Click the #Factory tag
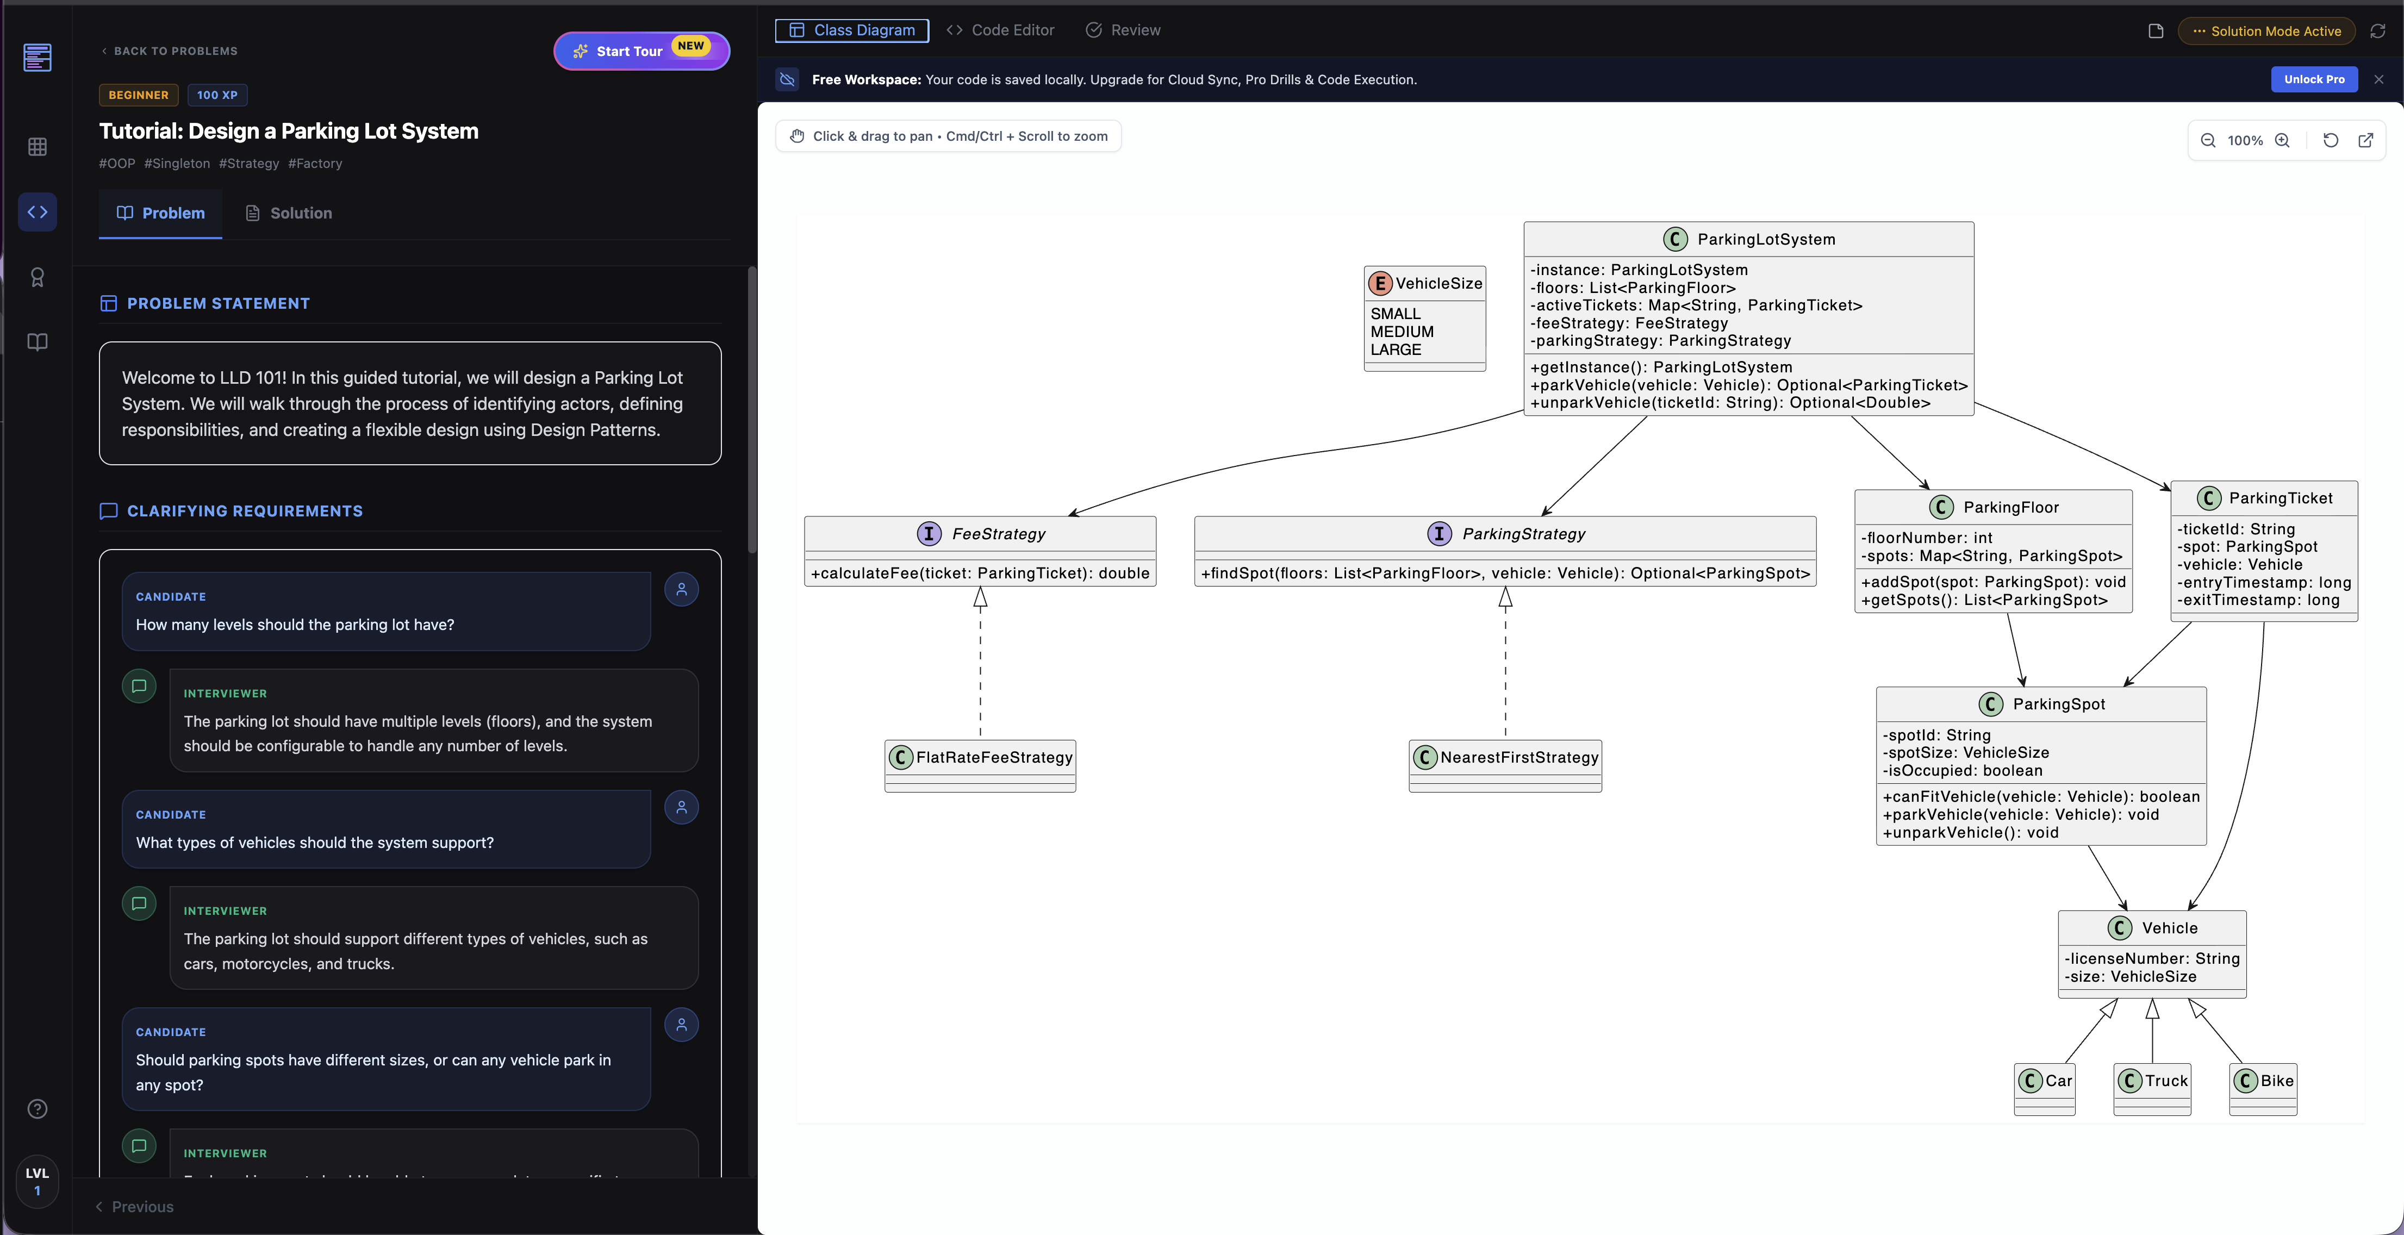This screenshot has width=2404, height=1235. (x=315, y=163)
